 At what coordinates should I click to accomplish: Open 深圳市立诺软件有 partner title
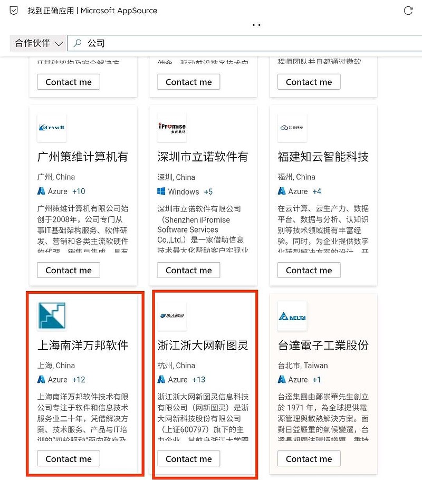pos(203,157)
